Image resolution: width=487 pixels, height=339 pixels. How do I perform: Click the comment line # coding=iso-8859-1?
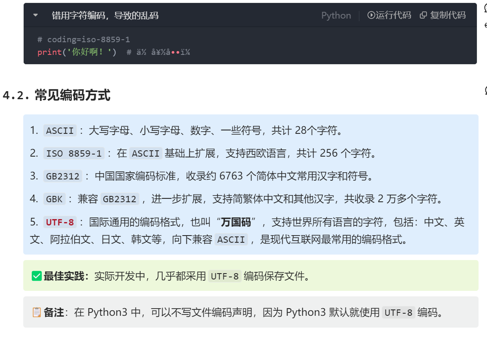[84, 39]
